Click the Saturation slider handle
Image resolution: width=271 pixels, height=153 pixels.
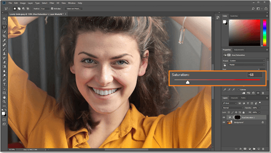click(x=187, y=82)
